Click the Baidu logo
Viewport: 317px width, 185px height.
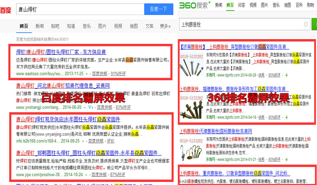point(5,10)
